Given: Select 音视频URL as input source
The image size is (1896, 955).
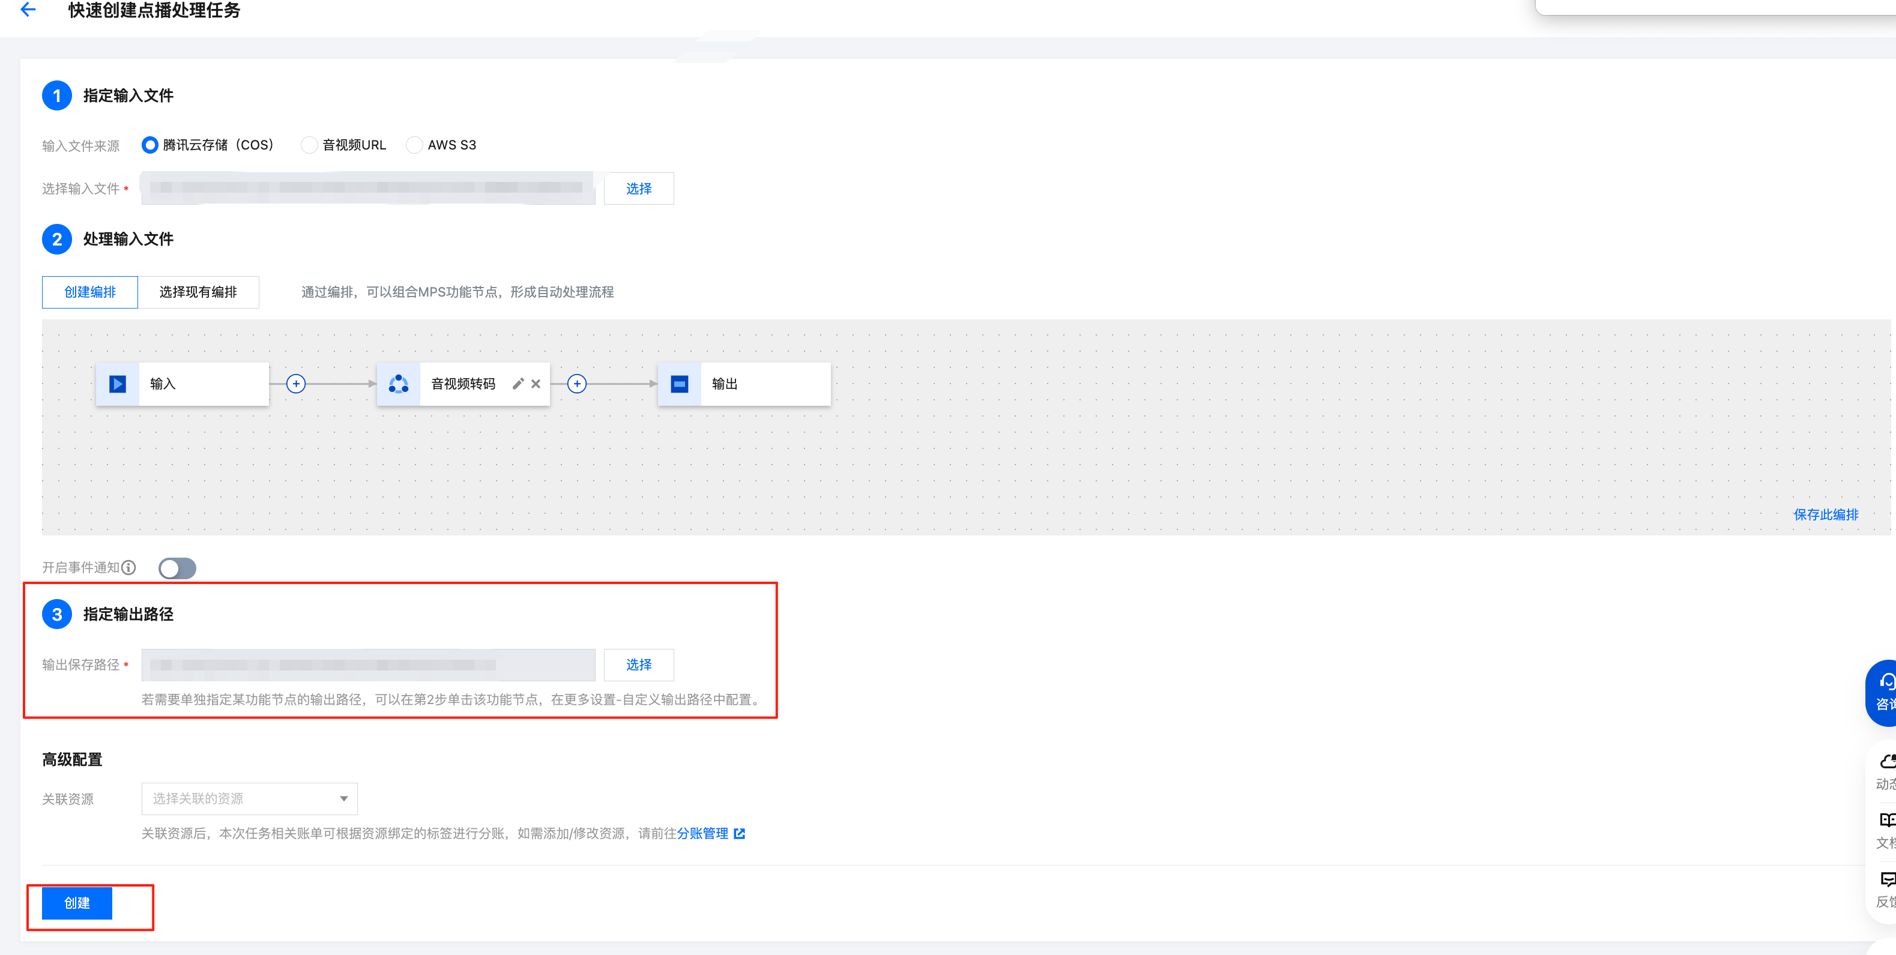Looking at the screenshot, I should click(310, 145).
